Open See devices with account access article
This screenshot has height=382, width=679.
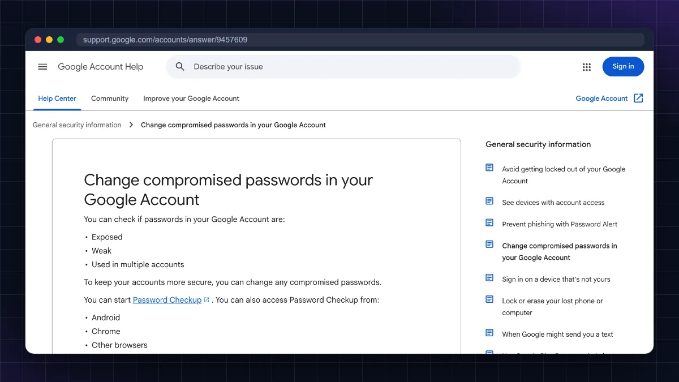(x=553, y=203)
